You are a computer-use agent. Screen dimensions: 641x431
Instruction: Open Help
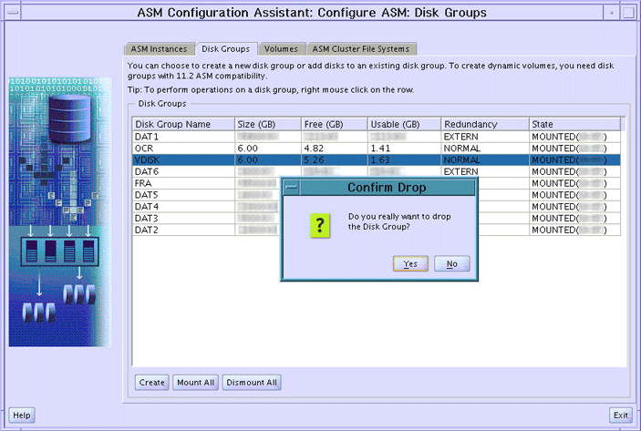point(22,416)
